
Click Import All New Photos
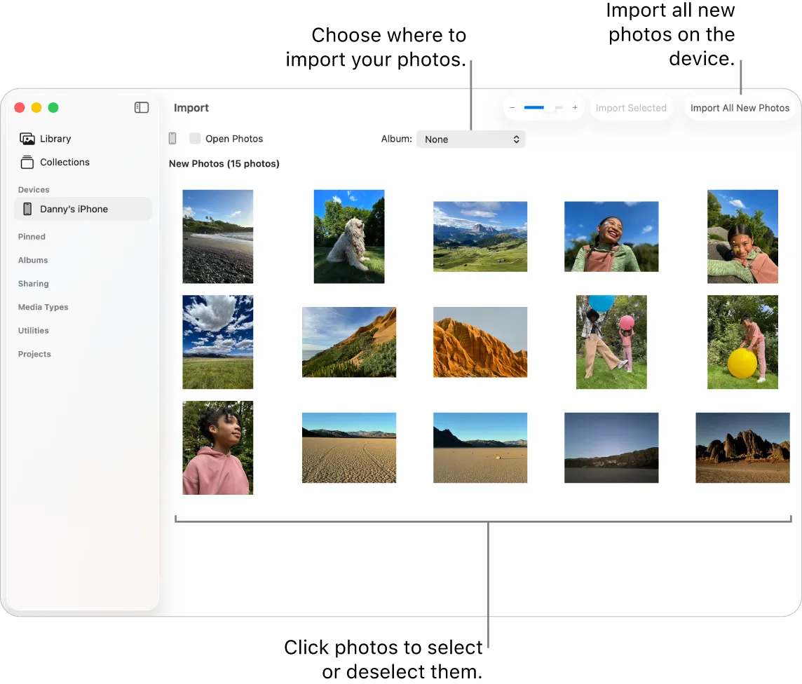point(740,107)
